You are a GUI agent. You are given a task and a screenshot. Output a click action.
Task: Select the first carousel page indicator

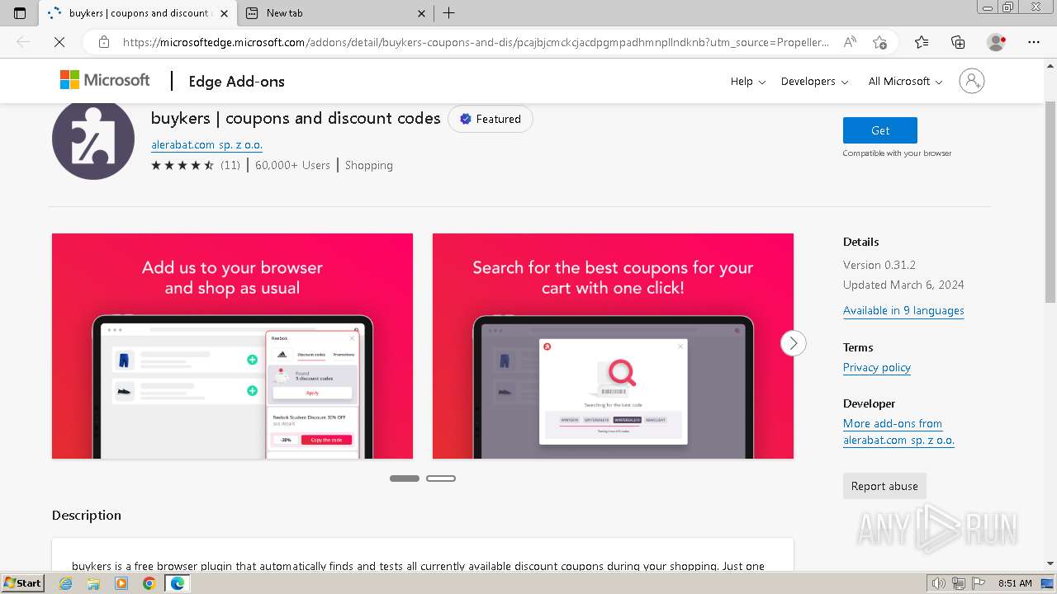[x=405, y=478]
